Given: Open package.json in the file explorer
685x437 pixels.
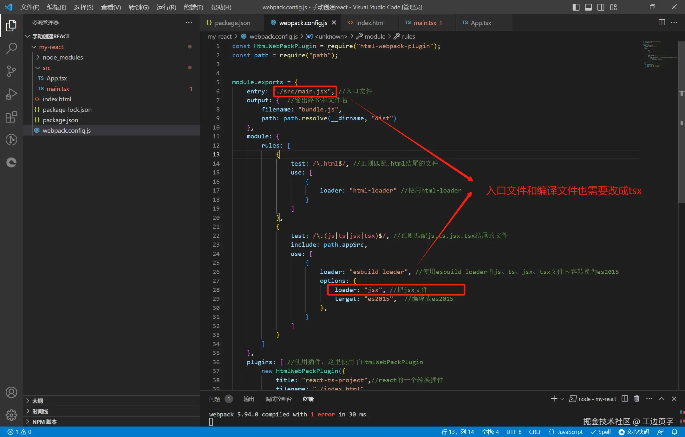Looking at the screenshot, I should [x=60, y=120].
